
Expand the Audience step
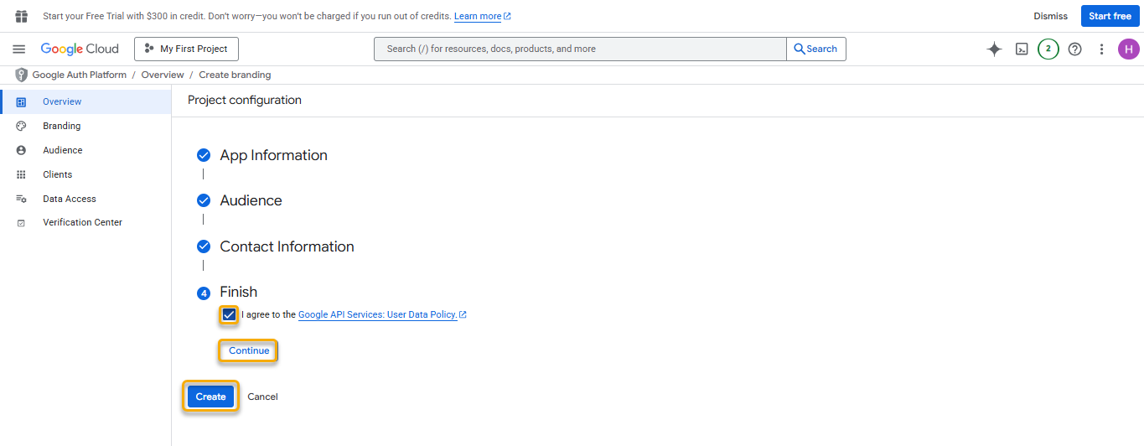(x=251, y=200)
